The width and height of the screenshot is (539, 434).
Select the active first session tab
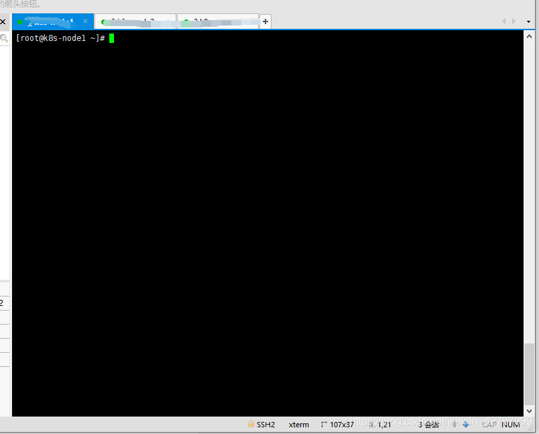coord(52,21)
